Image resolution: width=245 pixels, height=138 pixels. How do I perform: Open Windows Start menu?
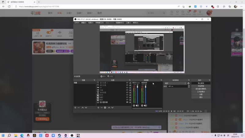click(x=3, y=135)
